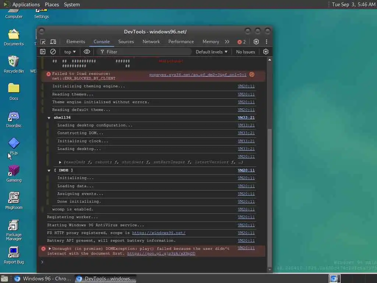Viewport: 377px width, 283px height.
Task: Open the Places menu
Action: [52, 4]
